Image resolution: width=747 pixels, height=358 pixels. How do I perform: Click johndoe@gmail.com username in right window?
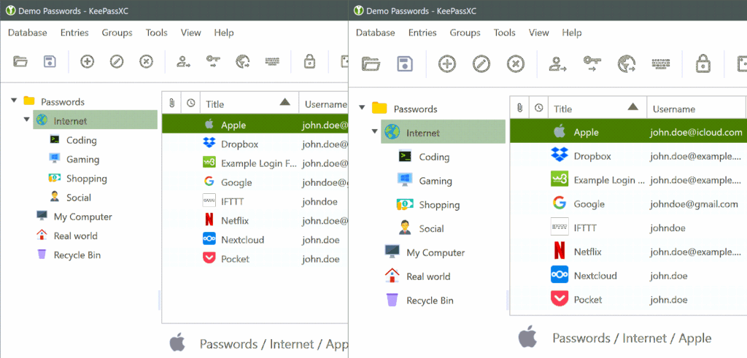click(x=694, y=204)
